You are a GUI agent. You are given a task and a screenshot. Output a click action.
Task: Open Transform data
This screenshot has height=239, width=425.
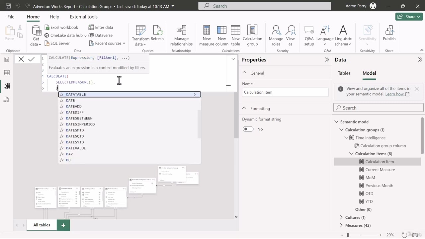[x=141, y=36]
